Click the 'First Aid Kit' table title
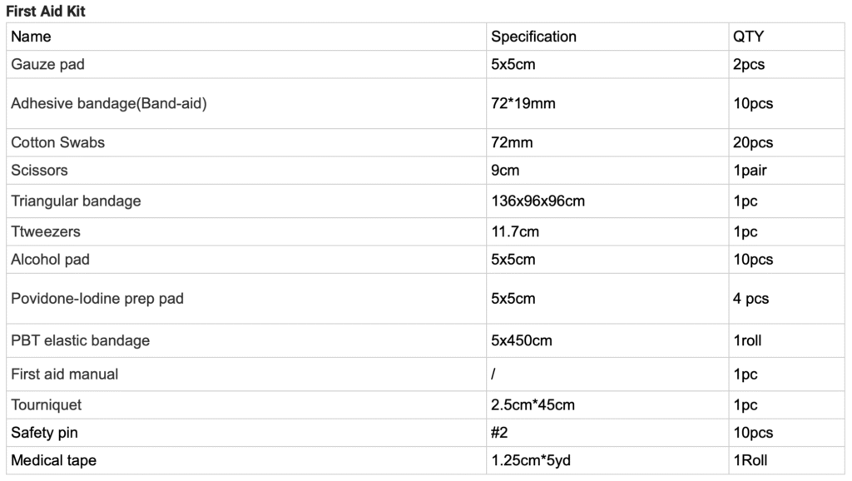The height and width of the screenshot is (481, 852). (46, 12)
